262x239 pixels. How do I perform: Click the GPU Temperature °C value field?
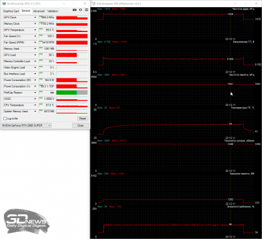pyautogui.click(x=47, y=30)
